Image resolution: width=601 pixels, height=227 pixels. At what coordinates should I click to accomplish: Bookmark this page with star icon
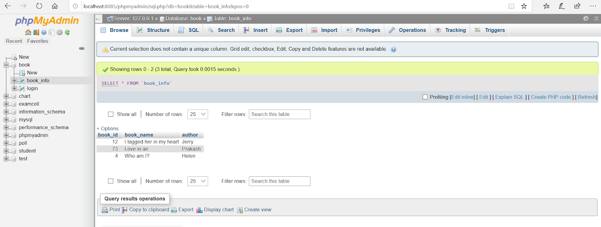pos(524,6)
